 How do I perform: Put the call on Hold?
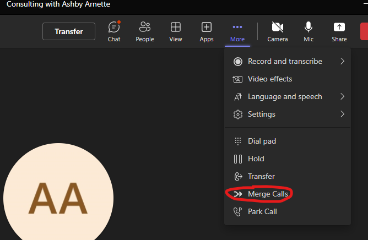(x=288, y=159)
